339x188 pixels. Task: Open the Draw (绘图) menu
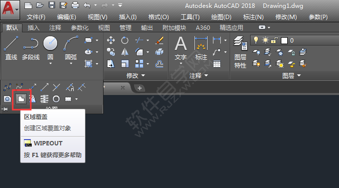pos(221,17)
